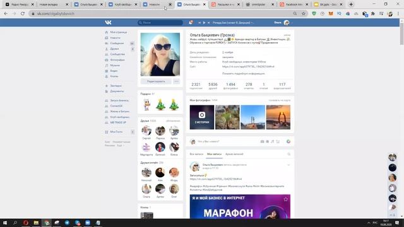Open the blue sky monument photo thumbnail
The height and width of the screenshot is (227, 404).
click(x=252, y=117)
